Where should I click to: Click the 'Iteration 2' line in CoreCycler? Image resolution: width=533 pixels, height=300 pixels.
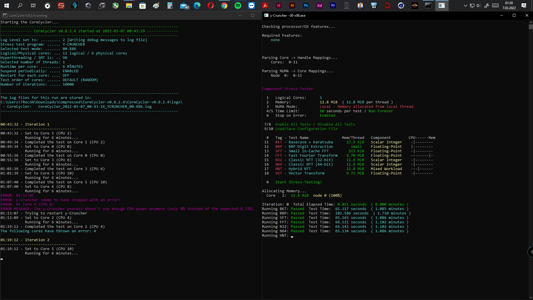(x=25, y=240)
